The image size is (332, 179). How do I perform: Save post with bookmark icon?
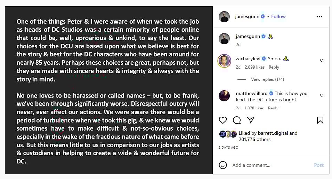tap(320, 120)
